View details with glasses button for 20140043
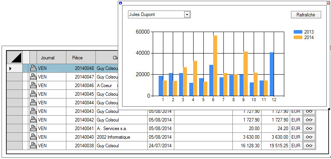The width and height of the screenshot is (331, 159). 309,111
